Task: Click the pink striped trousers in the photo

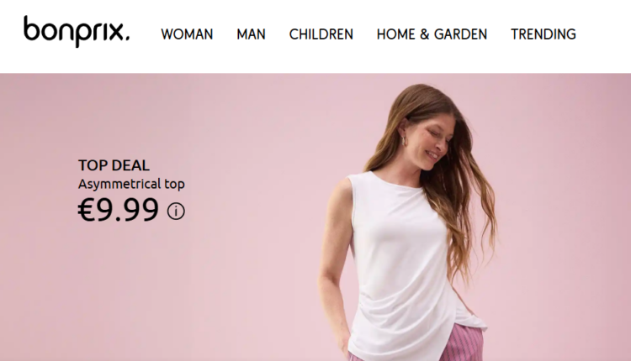Action: [x=463, y=343]
